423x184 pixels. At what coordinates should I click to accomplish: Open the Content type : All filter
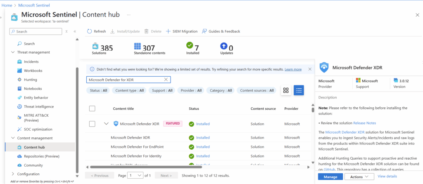pyautogui.click(x=129, y=90)
